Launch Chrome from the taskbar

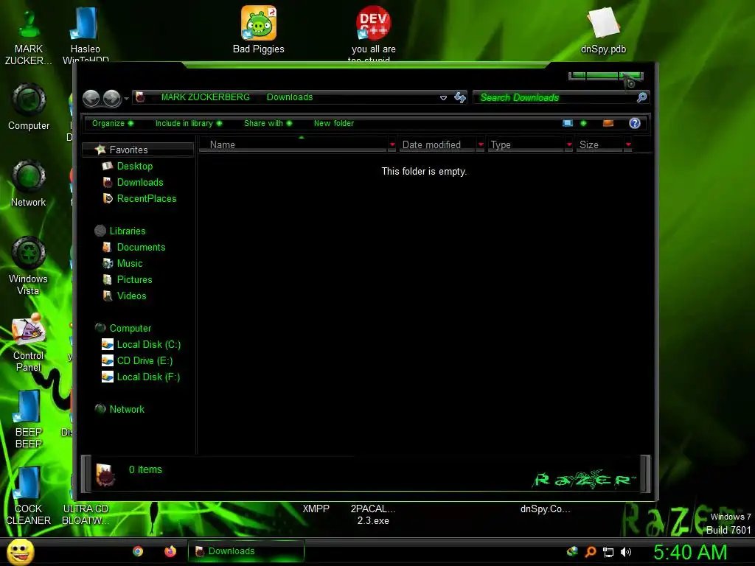coord(138,551)
